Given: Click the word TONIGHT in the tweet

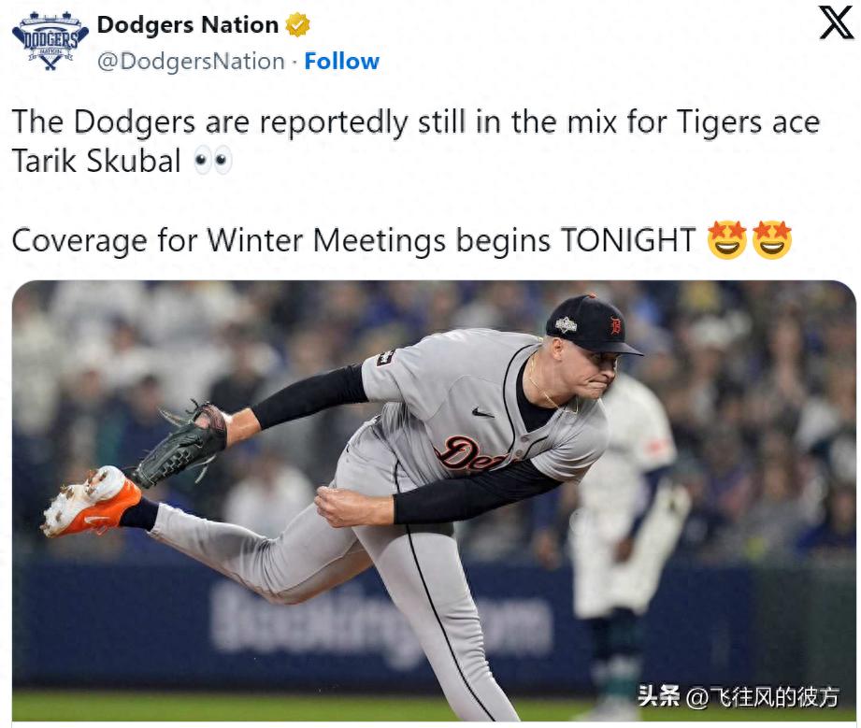Looking at the screenshot, I should coord(628,240).
